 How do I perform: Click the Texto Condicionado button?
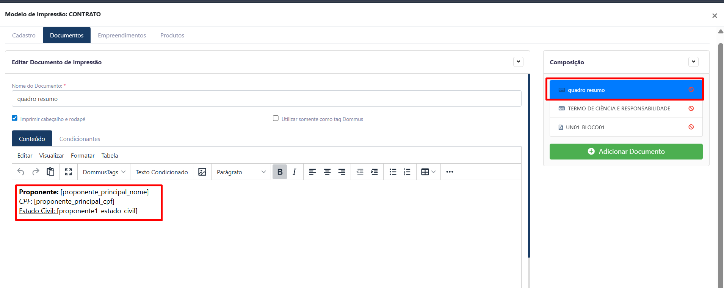click(x=162, y=172)
